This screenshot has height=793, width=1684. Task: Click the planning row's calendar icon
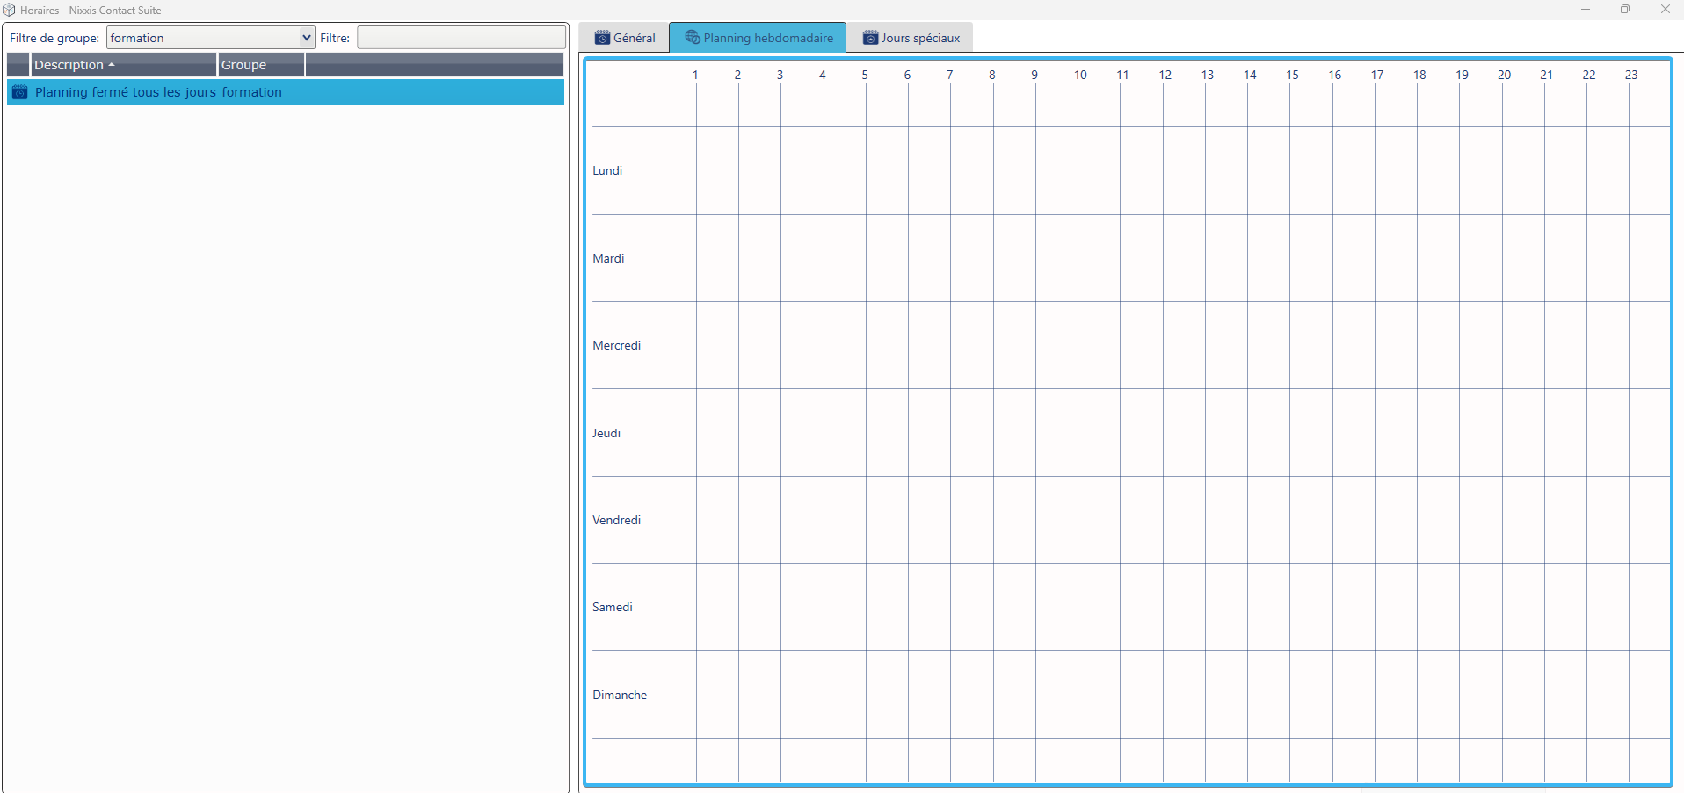19,92
